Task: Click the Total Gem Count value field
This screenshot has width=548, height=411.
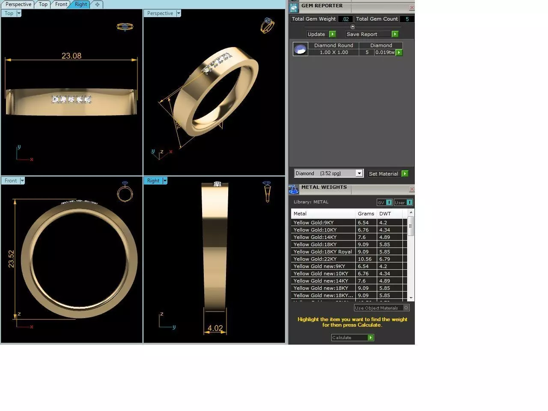Action: [407, 19]
